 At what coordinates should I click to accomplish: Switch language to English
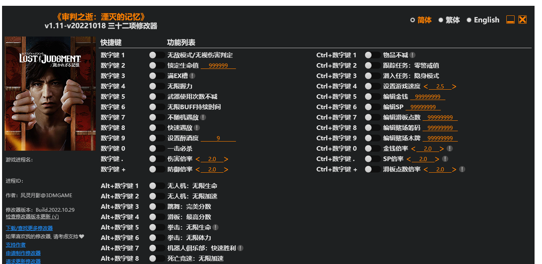pyautogui.click(x=483, y=20)
